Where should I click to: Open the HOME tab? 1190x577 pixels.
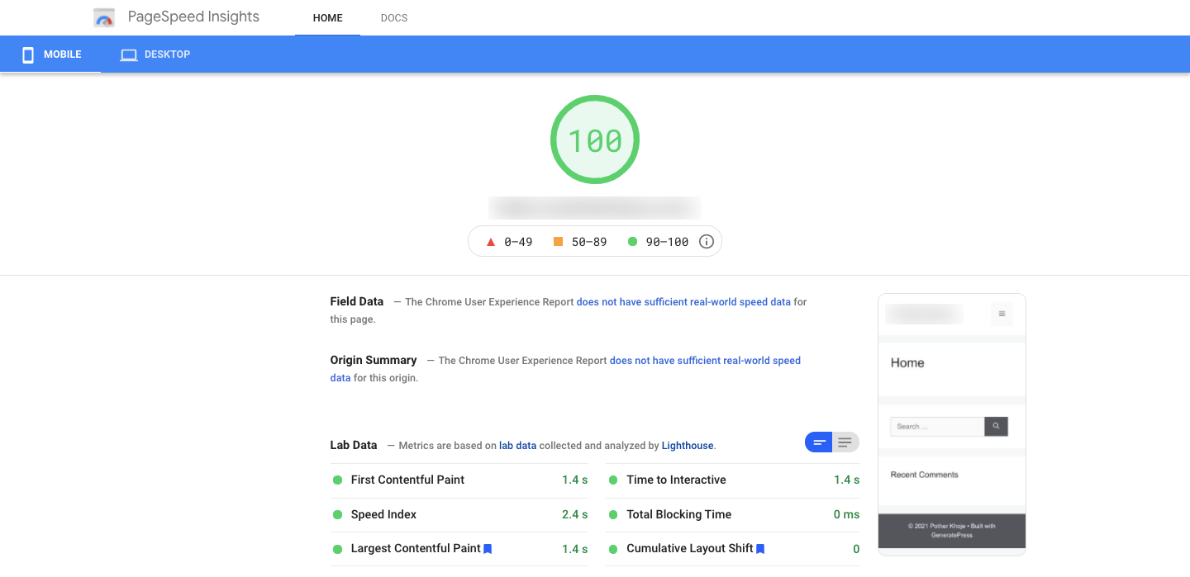click(327, 18)
